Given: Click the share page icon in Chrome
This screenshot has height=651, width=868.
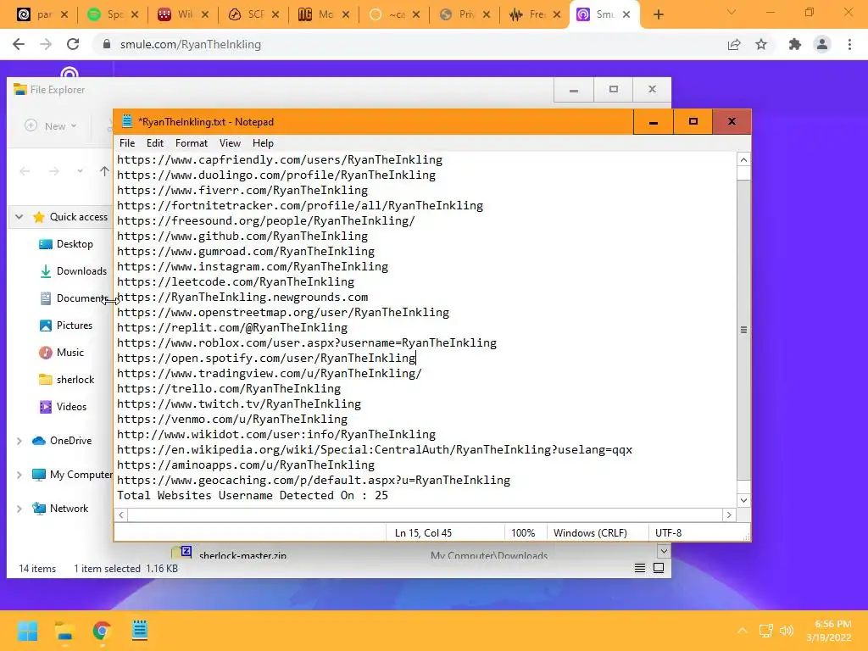Looking at the screenshot, I should [x=734, y=44].
